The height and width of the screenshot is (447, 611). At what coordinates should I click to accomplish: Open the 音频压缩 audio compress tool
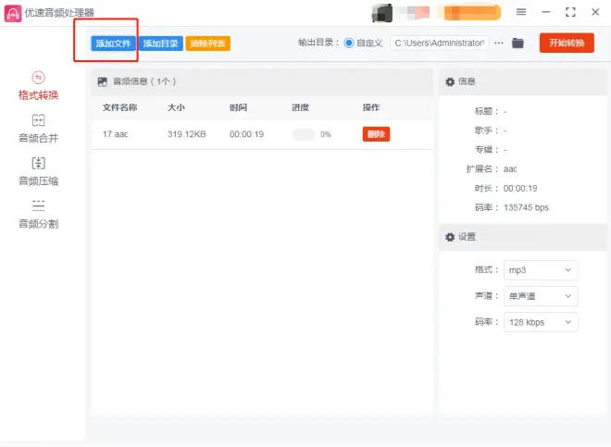38,171
